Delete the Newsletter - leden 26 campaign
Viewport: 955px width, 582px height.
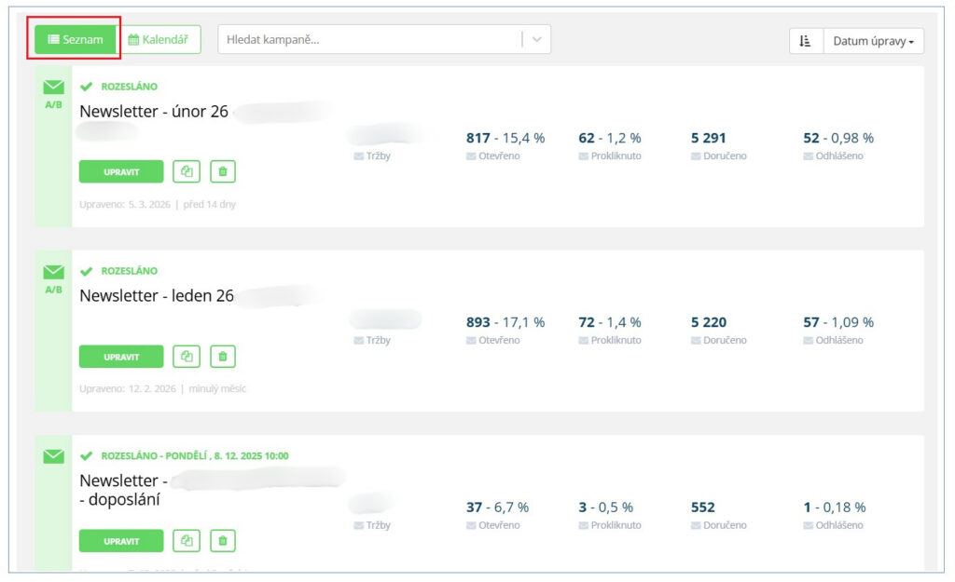coord(223,356)
